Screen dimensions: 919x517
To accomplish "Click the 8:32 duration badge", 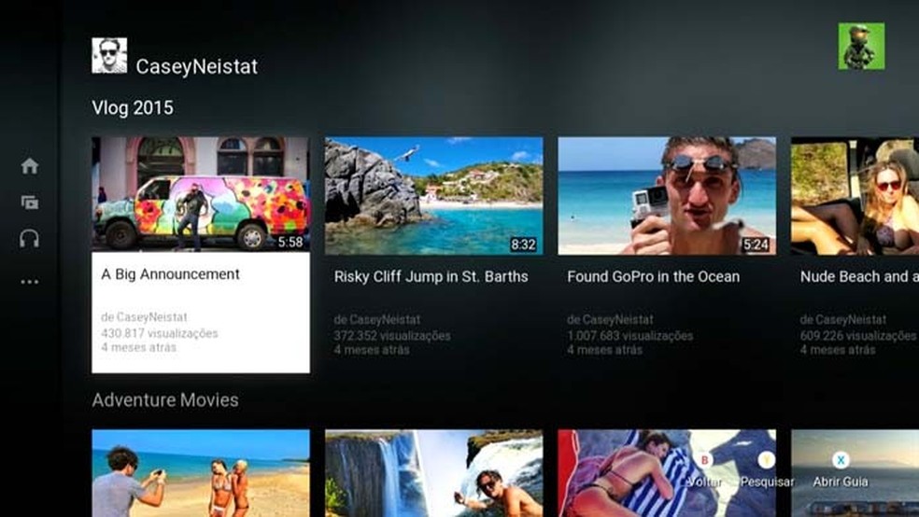I will [523, 245].
